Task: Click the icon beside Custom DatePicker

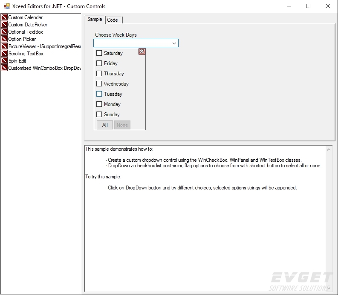Action: [x=4, y=25]
